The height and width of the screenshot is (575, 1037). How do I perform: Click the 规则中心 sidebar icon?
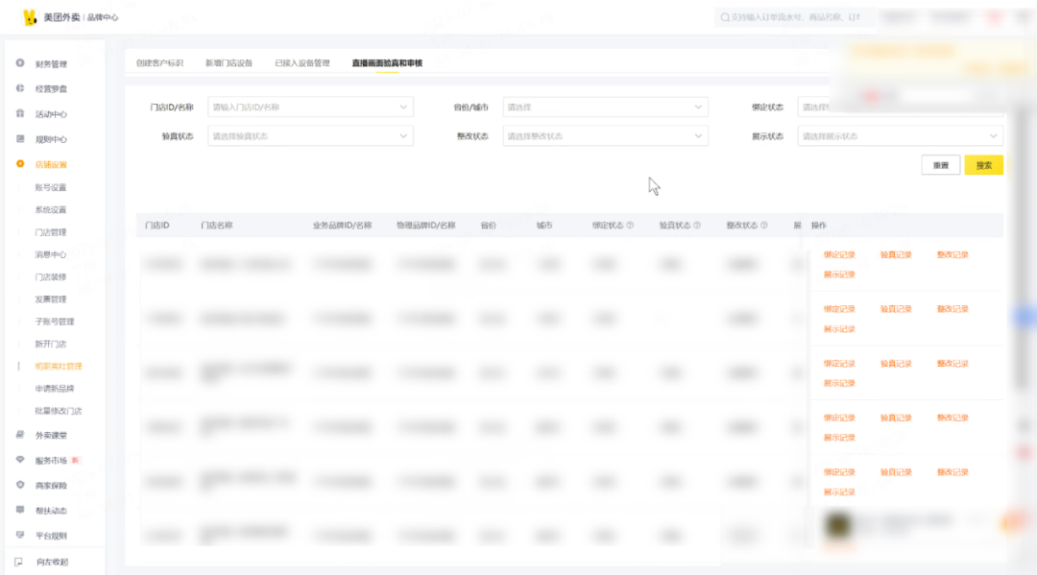(x=20, y=139)
